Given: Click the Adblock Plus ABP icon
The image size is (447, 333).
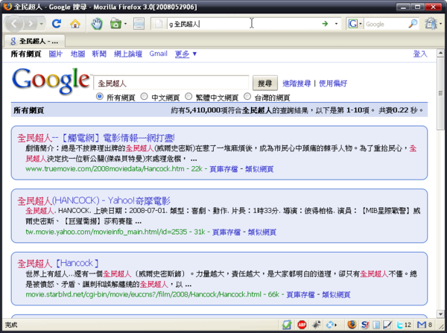Looking at the screenshot, I should (302, 325).
